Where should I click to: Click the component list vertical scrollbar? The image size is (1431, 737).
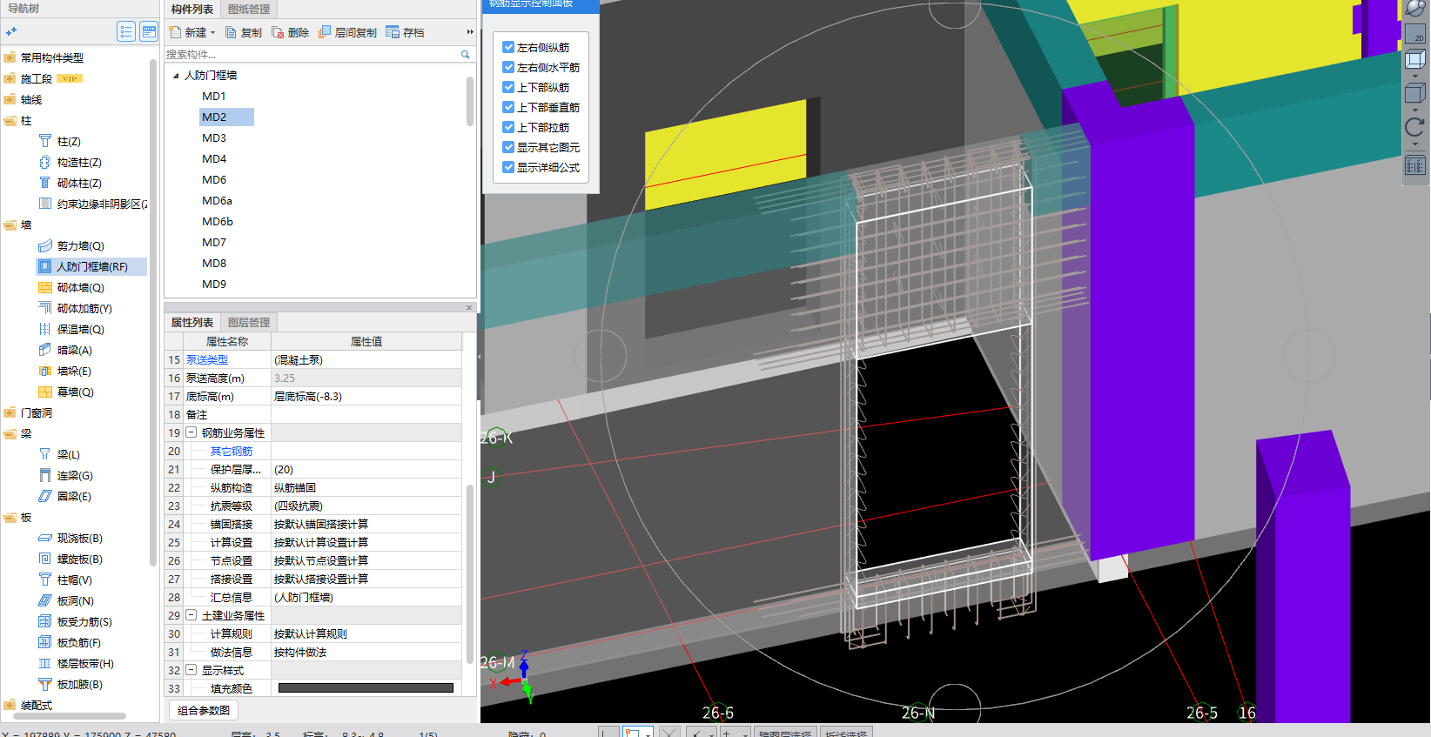pyautogui.click(x=471, y=100)
